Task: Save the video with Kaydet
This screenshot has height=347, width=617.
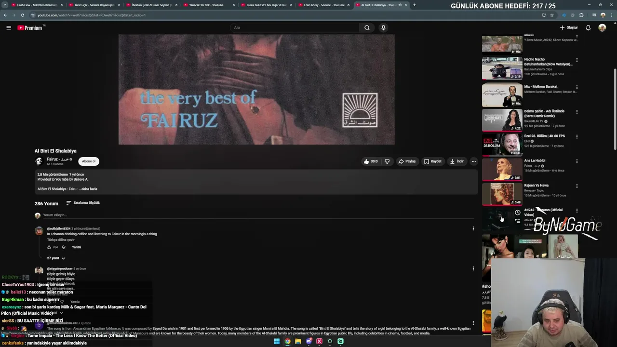Action: click(433, 161)
